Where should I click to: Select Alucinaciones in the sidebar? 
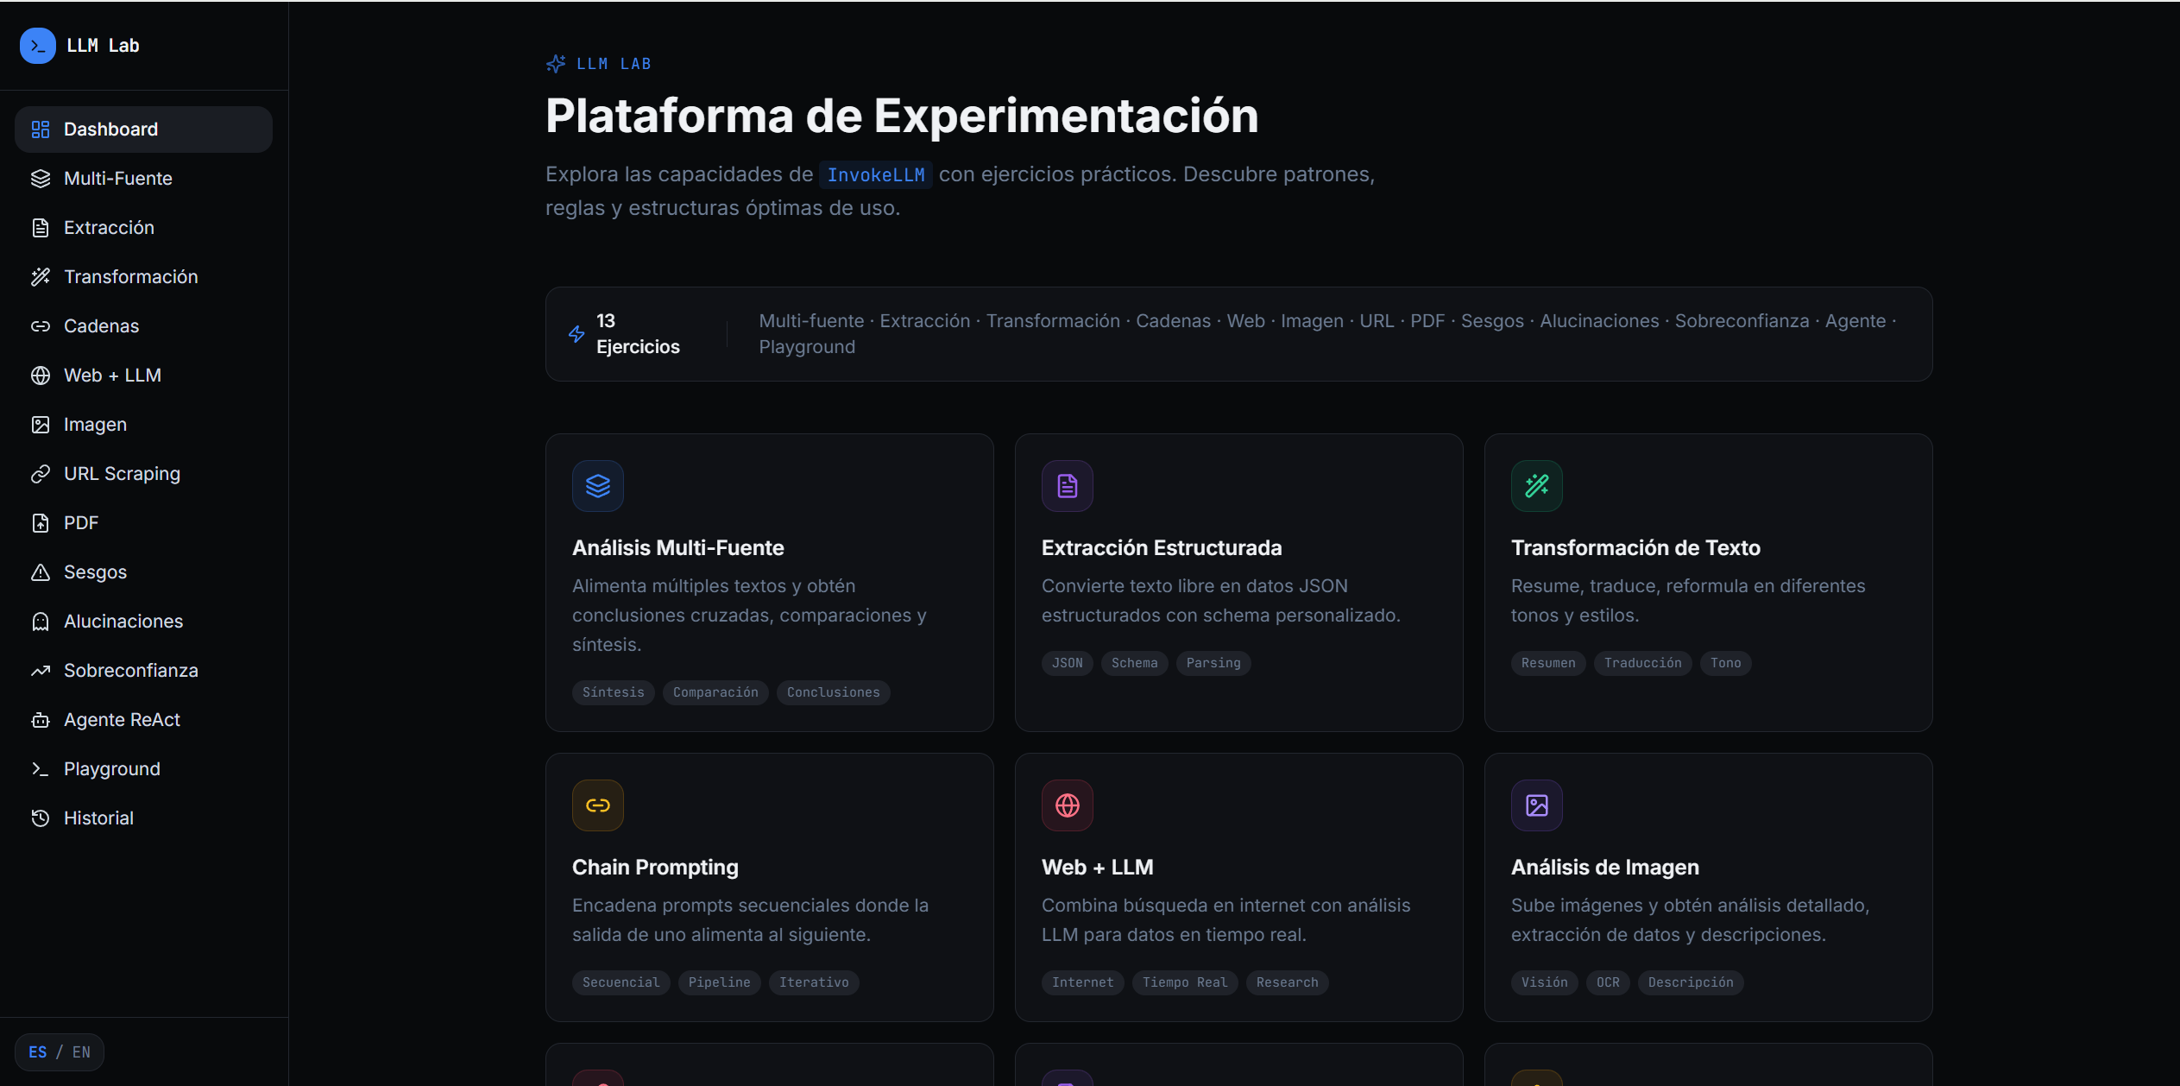pyautogui.click(x=143, y=622)
